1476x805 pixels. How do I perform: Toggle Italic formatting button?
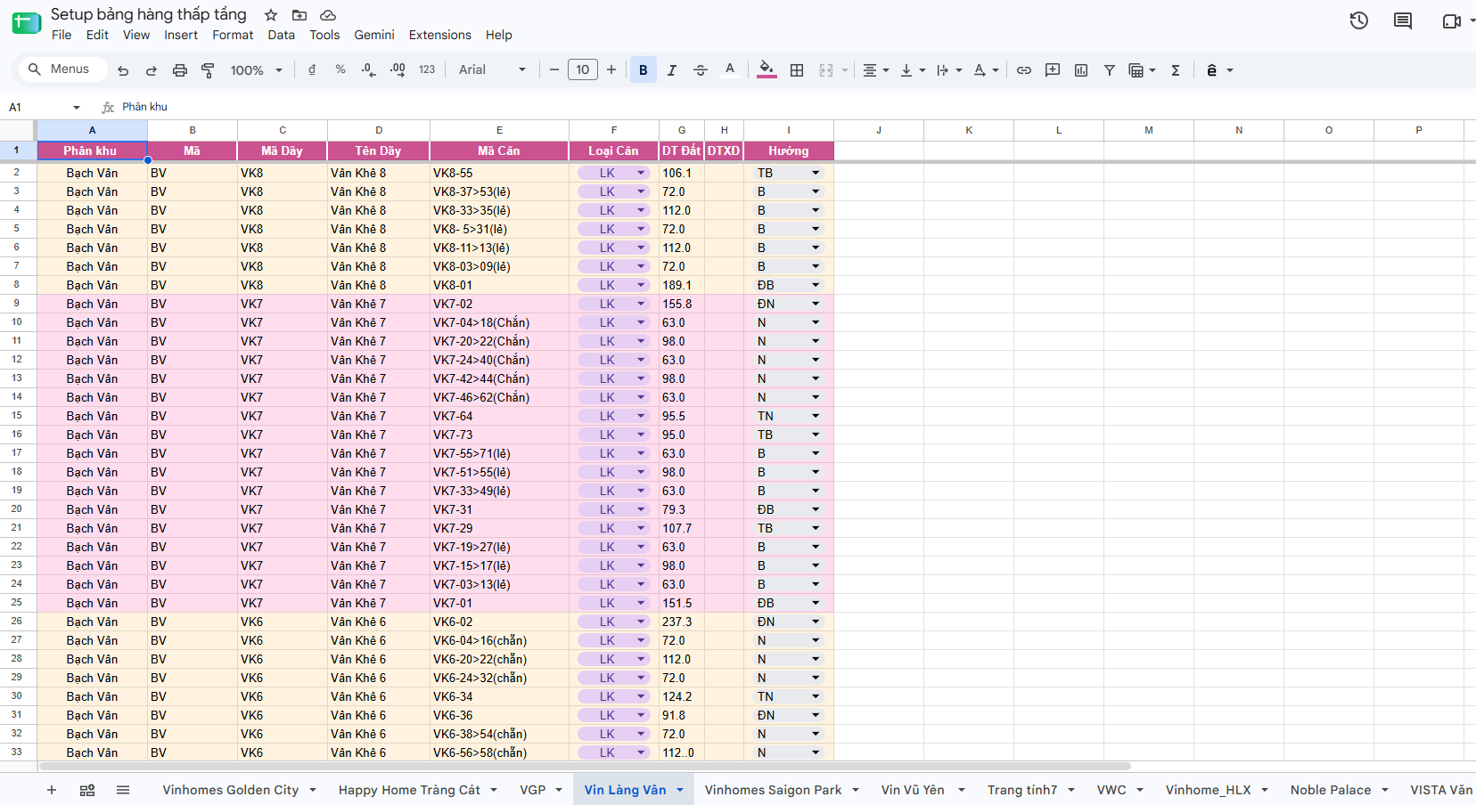click(x=672, y=70)
